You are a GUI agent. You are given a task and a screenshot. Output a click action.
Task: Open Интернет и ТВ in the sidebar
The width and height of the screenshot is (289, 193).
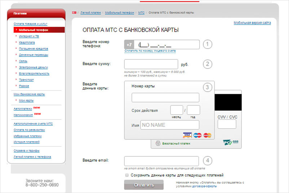coord(29,36)
